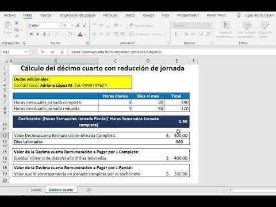Add a new sheet with the plus icon
Image resolution: width=276 pixels, height=207 pixels.
tap(89, 190)
